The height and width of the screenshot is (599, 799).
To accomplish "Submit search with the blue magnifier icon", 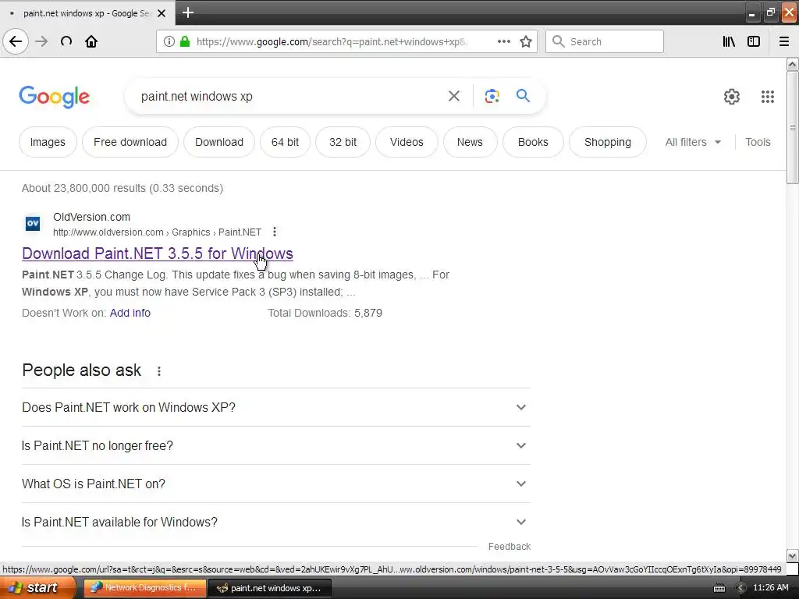I will (523, 95).
